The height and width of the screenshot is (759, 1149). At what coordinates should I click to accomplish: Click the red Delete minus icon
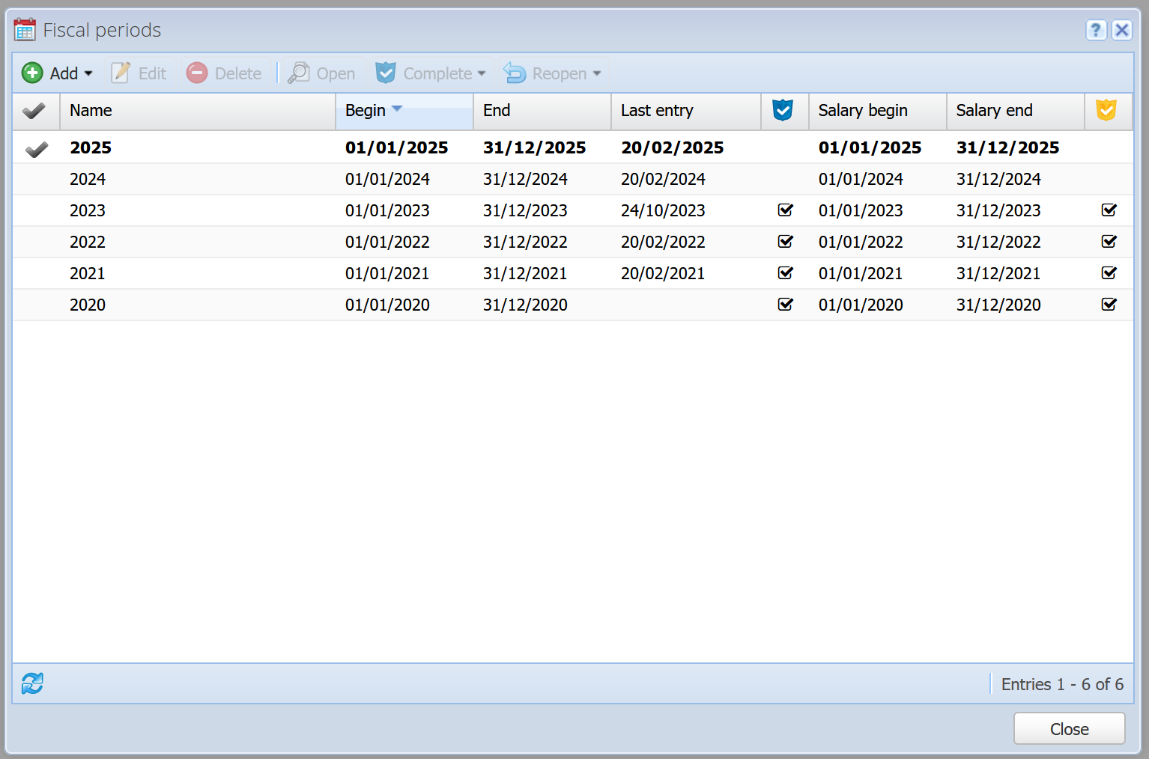(197, 73)
